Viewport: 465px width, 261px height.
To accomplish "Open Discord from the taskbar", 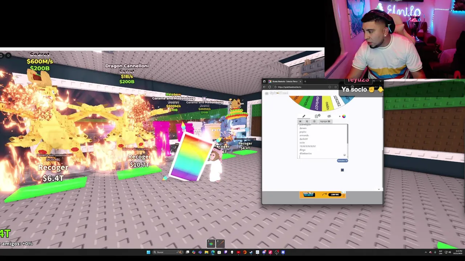I will [264, 252].
